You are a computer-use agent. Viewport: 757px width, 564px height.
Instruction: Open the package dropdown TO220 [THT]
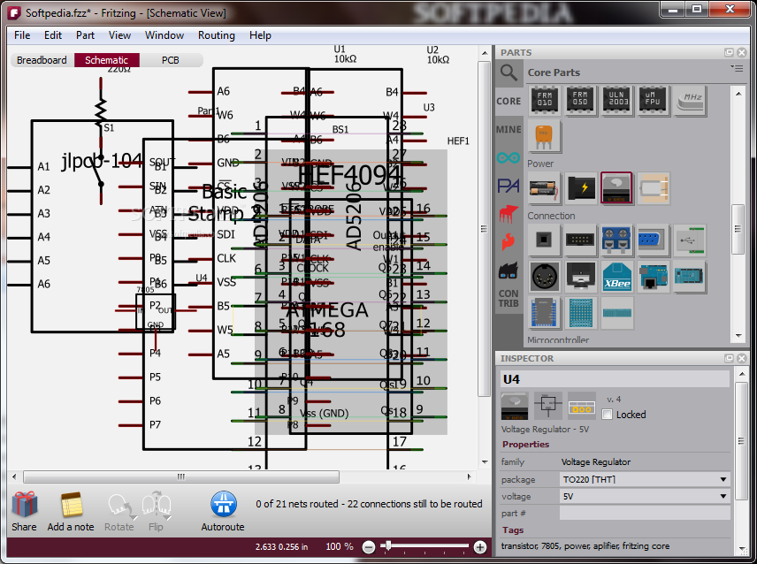point(645,479)
